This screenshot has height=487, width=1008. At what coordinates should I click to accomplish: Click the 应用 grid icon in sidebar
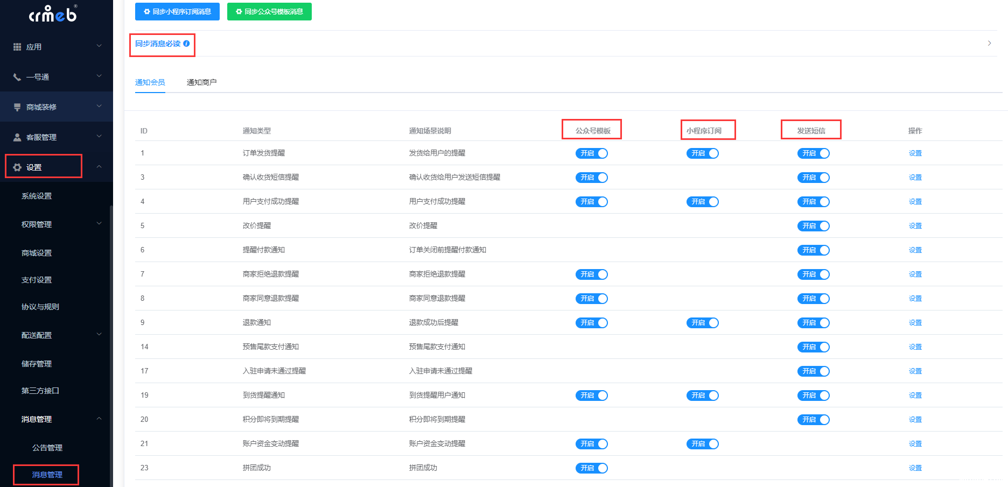(x=17, y=47)
